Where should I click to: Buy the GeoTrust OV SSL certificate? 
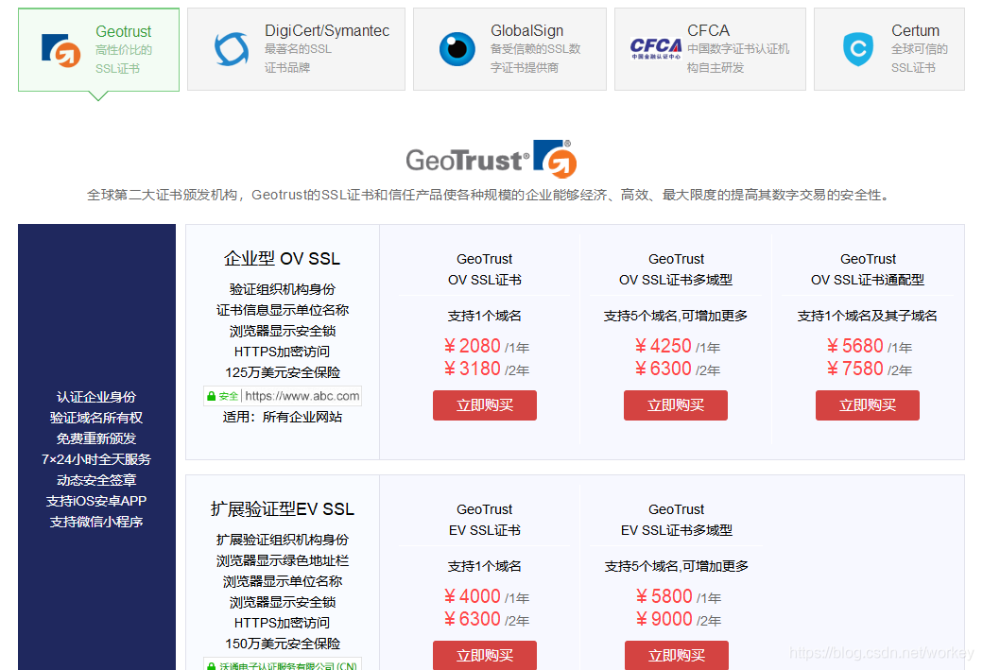(485, 405)
